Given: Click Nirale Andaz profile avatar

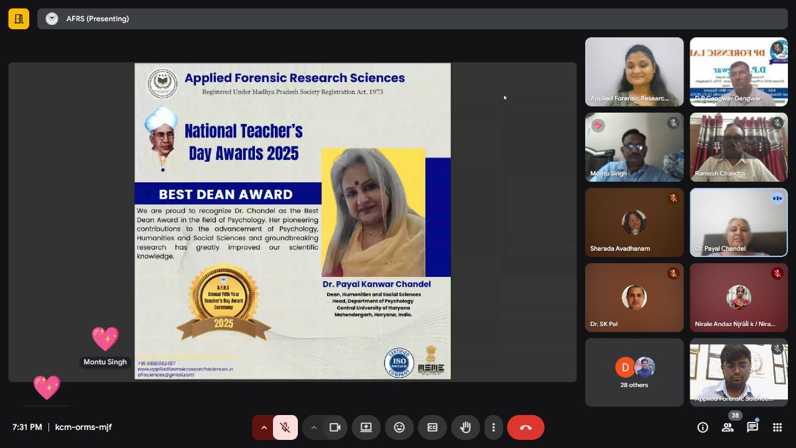Looking at the screenshot, I should tap(739, 297).
